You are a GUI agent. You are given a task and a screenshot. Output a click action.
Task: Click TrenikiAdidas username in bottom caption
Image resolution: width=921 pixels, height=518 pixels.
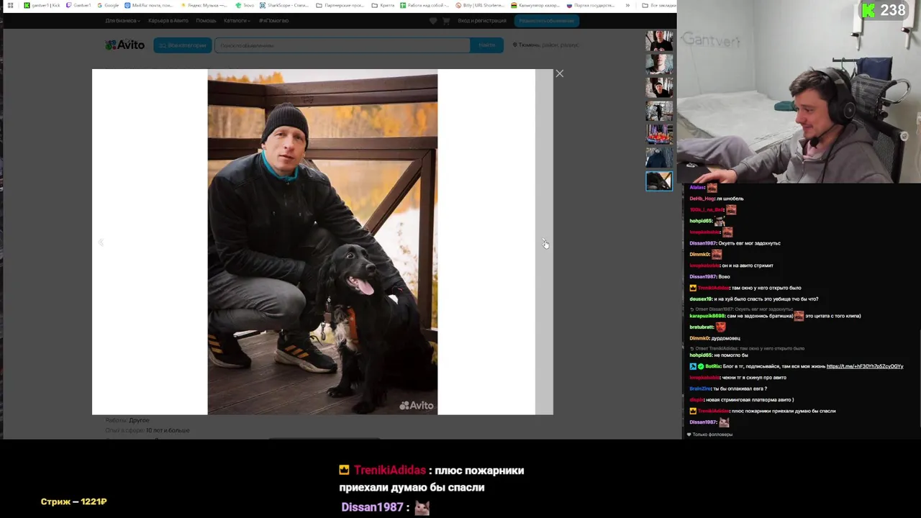click(x=389, y=471)
